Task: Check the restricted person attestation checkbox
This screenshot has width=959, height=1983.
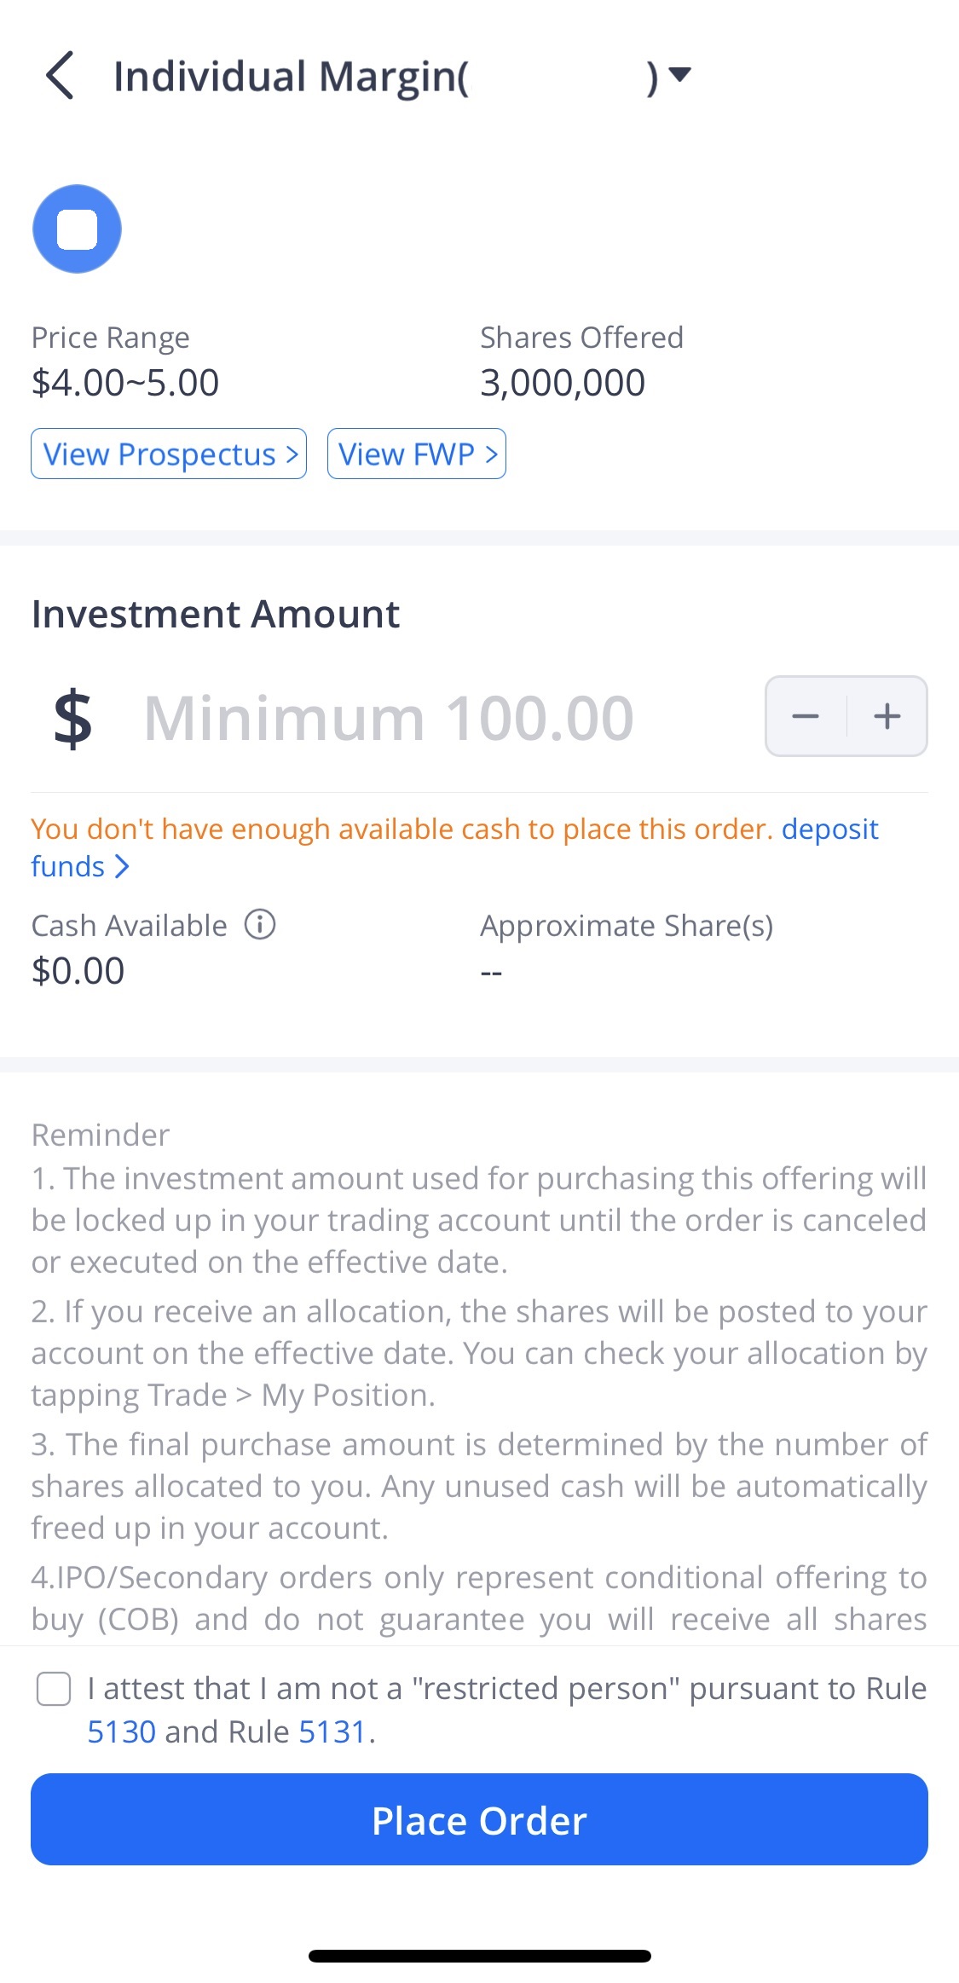Action: click(x=53, y=1690)
